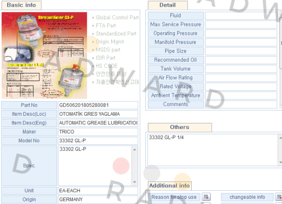Click the Part No label
The width and height of the screenshot is (282, 204).
[29, 105]
